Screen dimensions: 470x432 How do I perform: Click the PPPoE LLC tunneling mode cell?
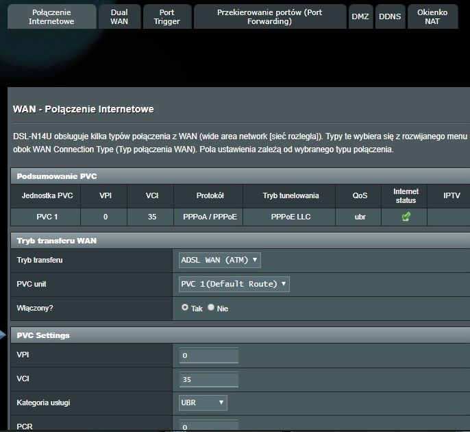291,217
